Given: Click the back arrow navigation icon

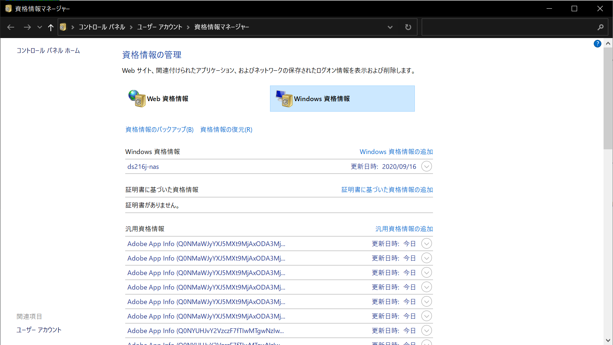Looking at the screenshot, I should click(x=11, y=27).
